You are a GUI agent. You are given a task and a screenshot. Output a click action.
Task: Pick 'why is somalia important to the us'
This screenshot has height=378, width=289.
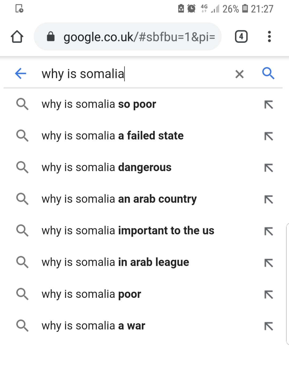click(x=128, y=231)
